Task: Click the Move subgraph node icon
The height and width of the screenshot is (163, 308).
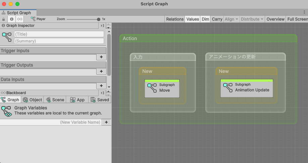Action: [x=152, y=88]
